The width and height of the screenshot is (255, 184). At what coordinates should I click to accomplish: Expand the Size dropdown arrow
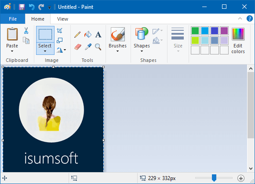(178, 51)
